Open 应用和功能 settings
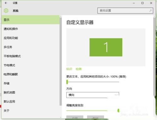Image resolution: width=157 pixels, height=120 pixels. (30, 38)
